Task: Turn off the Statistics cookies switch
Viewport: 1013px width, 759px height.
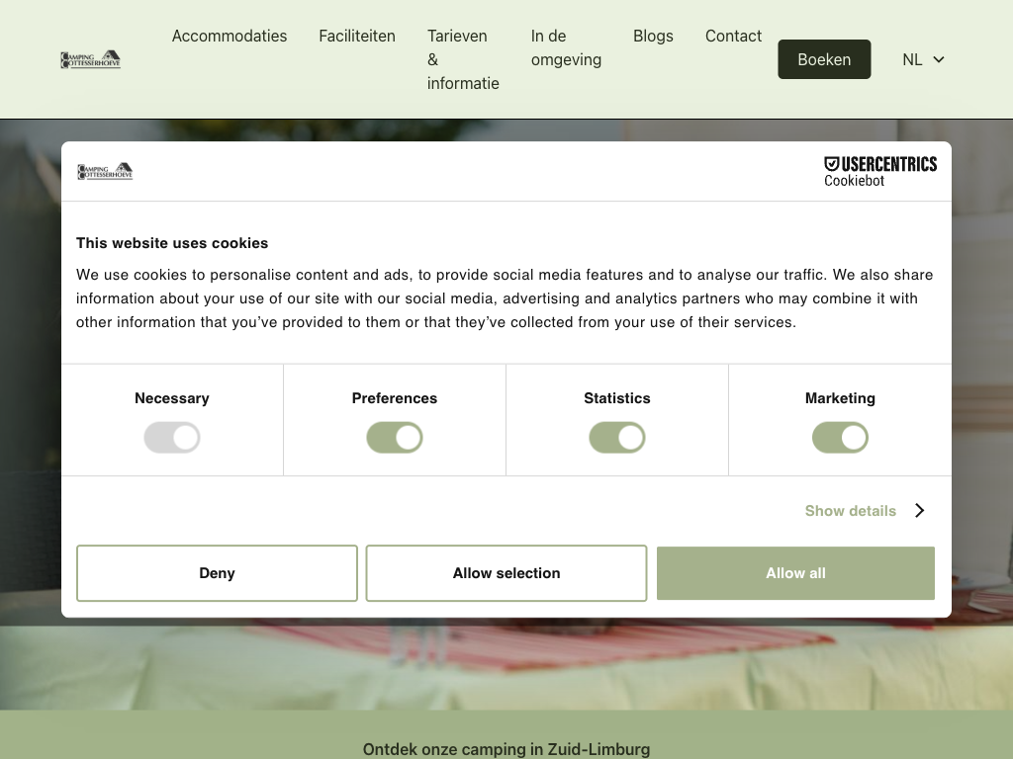Action: coord(617,438)
